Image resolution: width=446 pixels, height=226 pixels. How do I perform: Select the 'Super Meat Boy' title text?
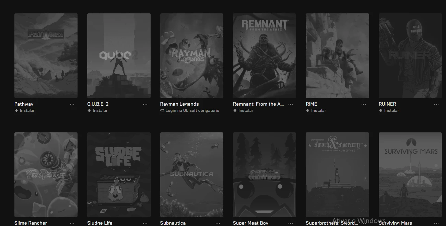pyautogui.click(x=251, y=223)
